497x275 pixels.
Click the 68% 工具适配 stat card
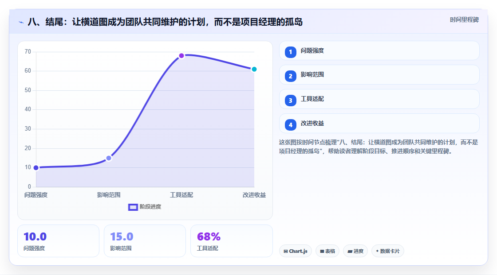click(232, 241)
